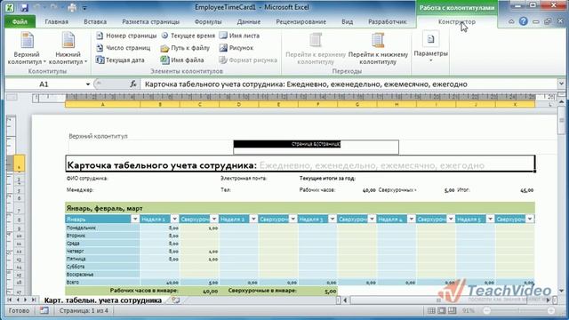Select the Карт. табельн. учета сотрудника sheet tab

103,300
